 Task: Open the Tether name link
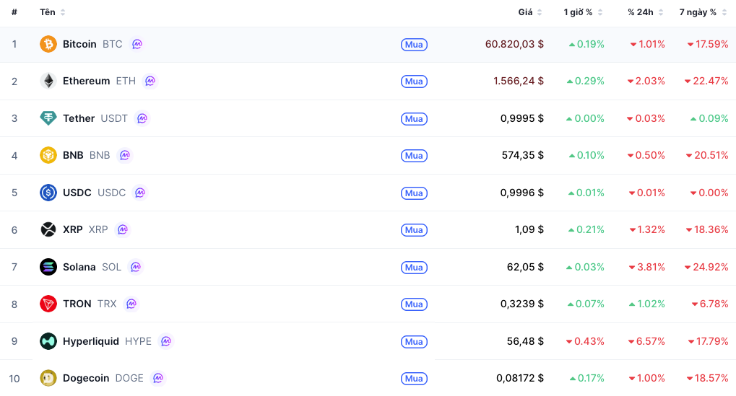coord(79,118)
